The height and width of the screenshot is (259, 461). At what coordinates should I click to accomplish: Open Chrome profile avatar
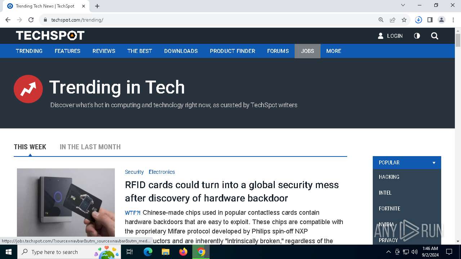pyautogui.click(x=442, y=20)
